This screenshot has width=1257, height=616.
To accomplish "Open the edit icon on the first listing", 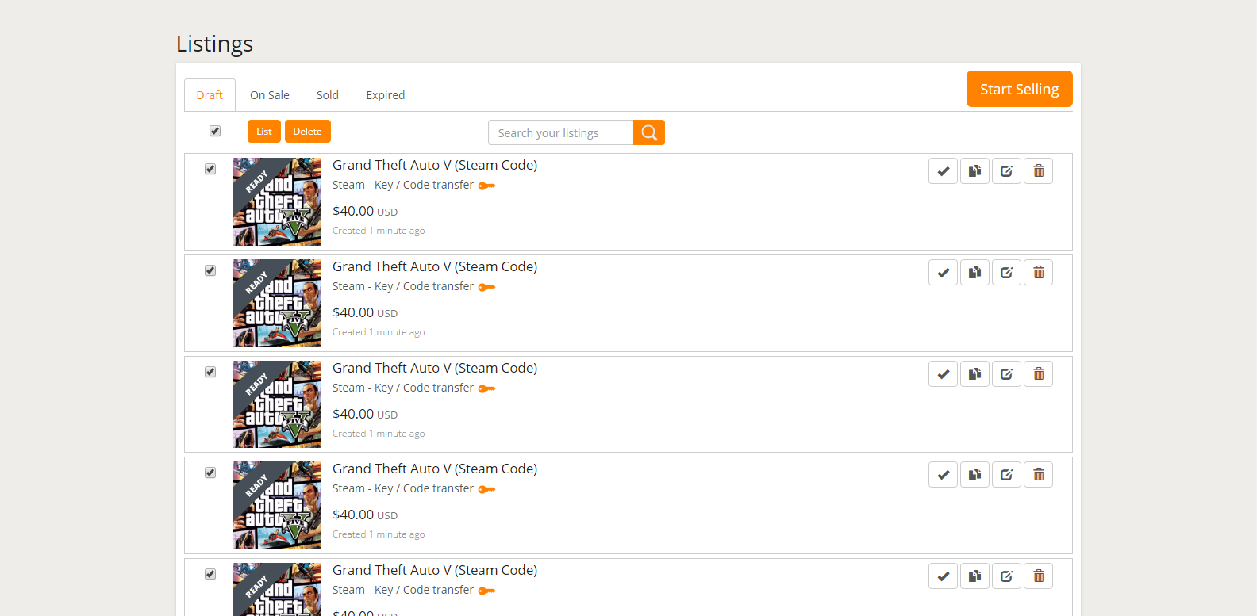I will [1006, 171].
